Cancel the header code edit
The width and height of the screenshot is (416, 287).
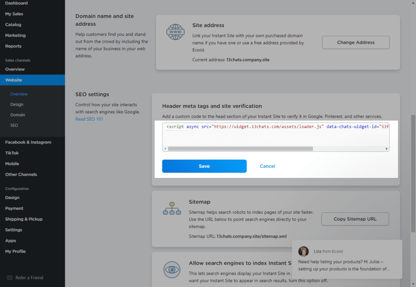click(267, 166)
